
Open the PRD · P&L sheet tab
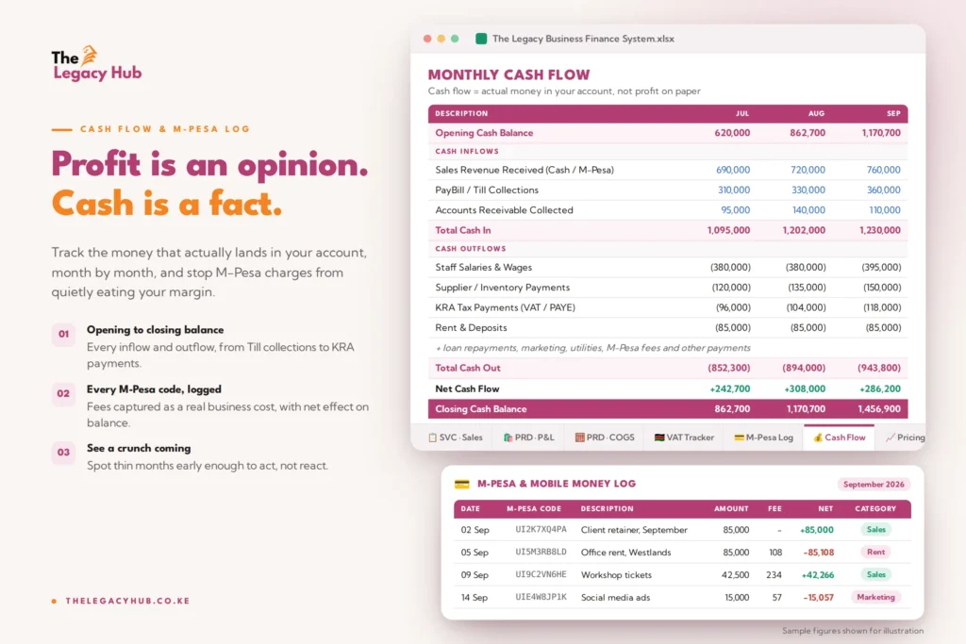(x=528, y=438)
